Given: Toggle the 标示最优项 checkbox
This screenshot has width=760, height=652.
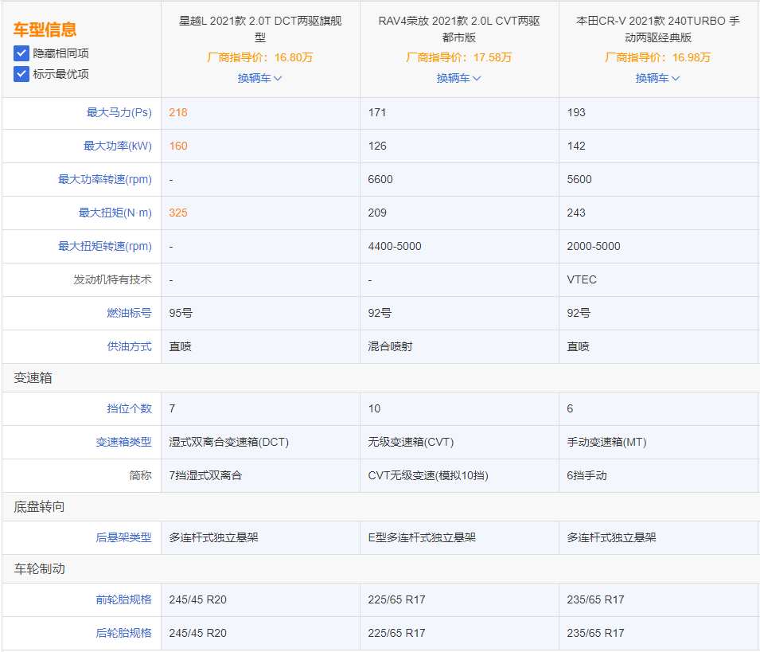Looking at the screenshot, I should (x=21, y=74).
